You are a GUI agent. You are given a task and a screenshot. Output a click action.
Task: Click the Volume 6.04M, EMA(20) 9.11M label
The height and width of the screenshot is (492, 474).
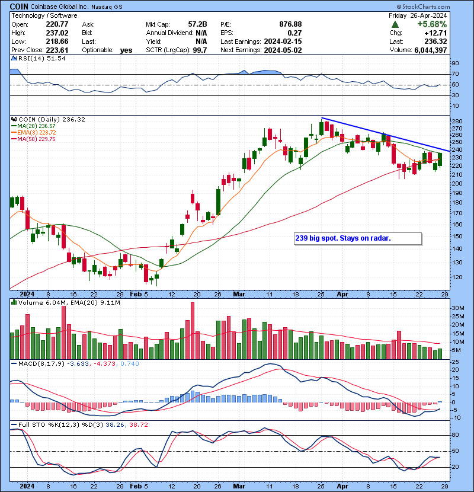[x=69, y=302]
